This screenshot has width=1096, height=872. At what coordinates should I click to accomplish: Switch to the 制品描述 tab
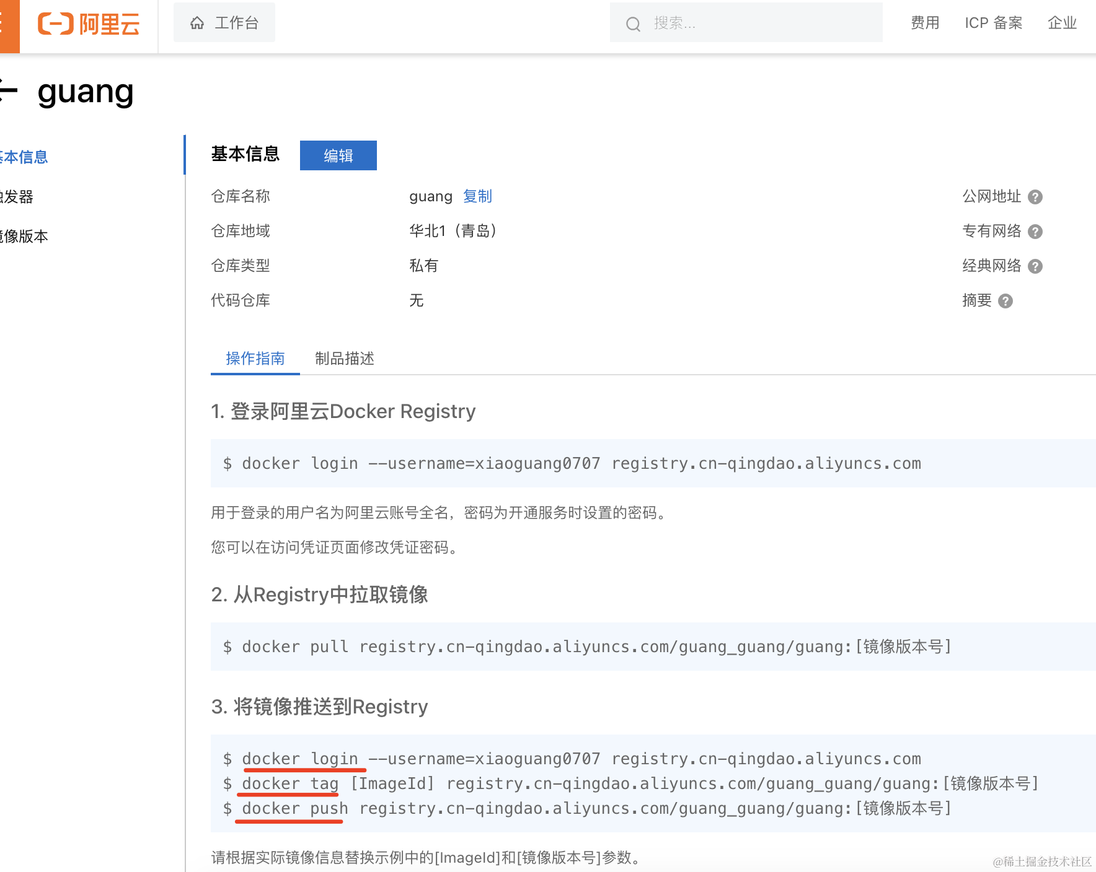click(x=345, y=359)
